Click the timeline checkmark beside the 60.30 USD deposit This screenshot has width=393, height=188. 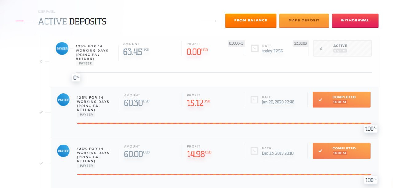point(41,112)
